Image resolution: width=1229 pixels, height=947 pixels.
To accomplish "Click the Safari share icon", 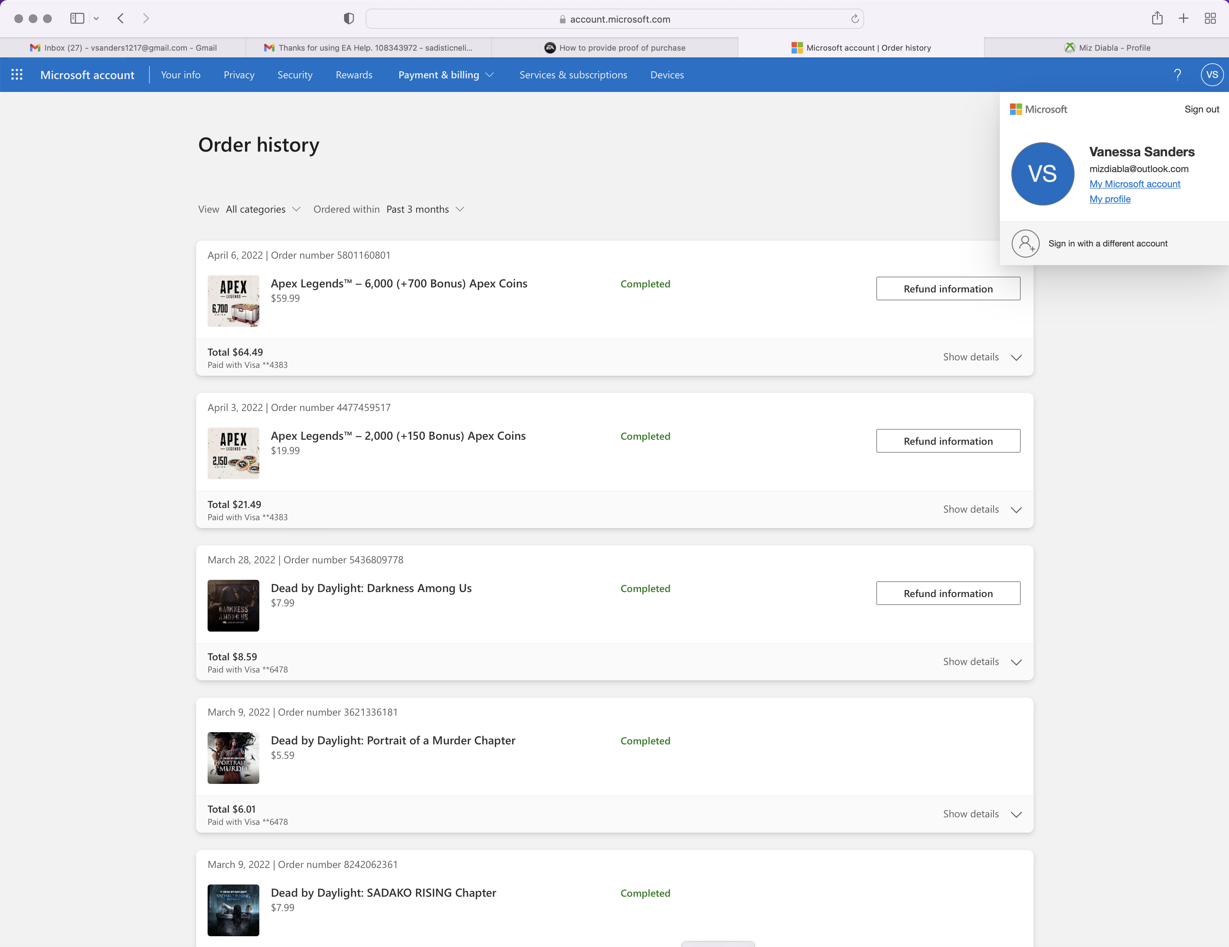I will point(1157,18).
